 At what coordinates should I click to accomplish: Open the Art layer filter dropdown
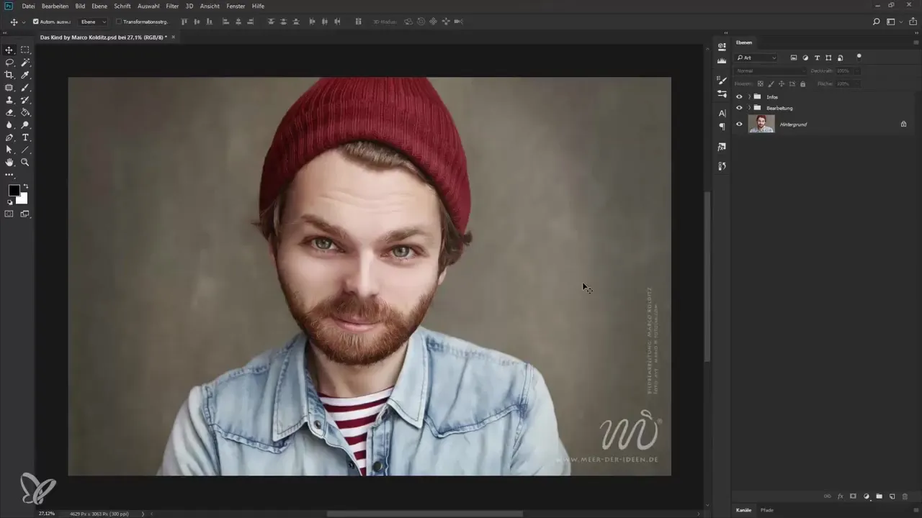[x=756, y=58]
